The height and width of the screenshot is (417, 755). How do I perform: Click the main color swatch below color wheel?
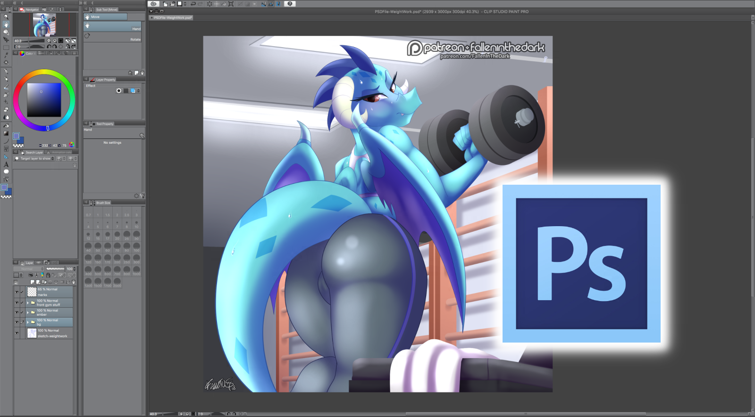click(x=16, y=136)
